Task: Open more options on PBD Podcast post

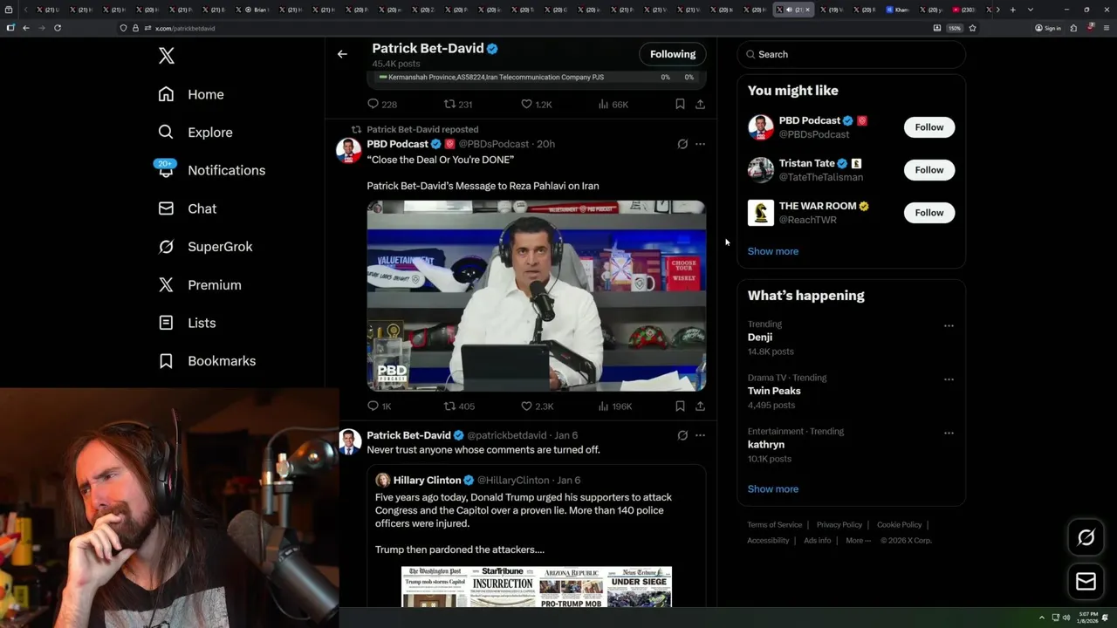Action: coord(700,144)
